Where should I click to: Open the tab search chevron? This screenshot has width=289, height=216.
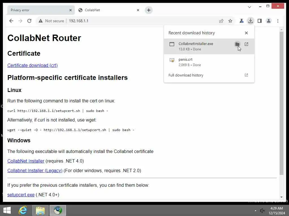pos(249,7)
